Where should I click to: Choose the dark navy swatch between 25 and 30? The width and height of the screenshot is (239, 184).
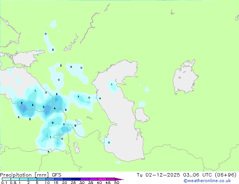(x=76, y=179)
